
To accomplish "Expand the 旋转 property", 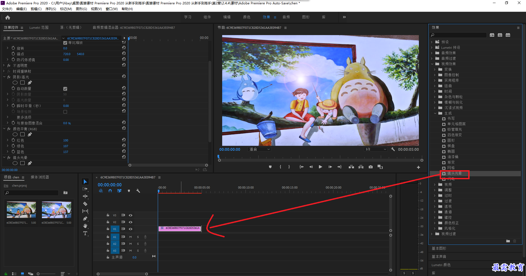I will click(7, 48).
